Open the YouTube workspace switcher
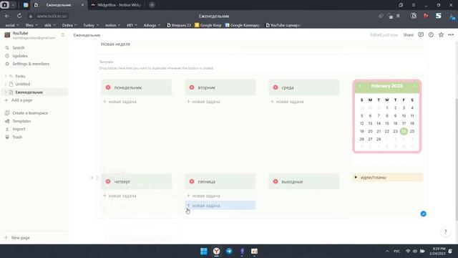 [34, 35]
